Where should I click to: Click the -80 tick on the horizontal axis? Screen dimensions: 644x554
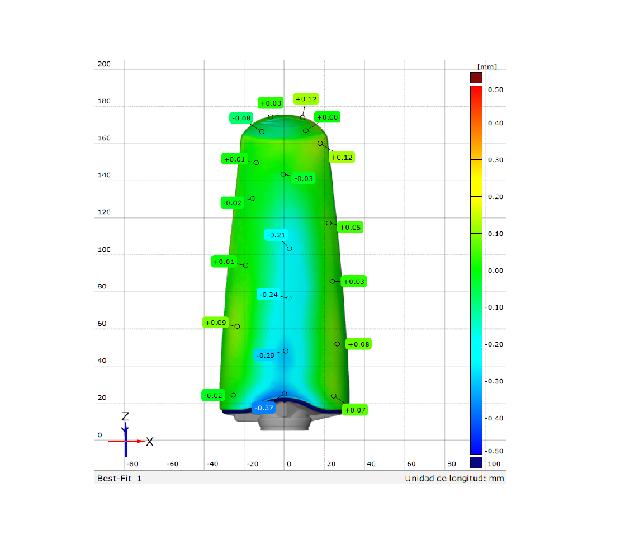pos(132,463)
